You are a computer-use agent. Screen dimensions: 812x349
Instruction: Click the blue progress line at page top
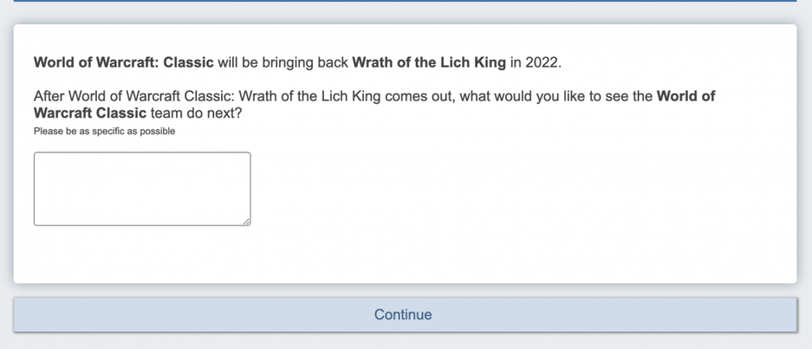(x=406, y=1)
